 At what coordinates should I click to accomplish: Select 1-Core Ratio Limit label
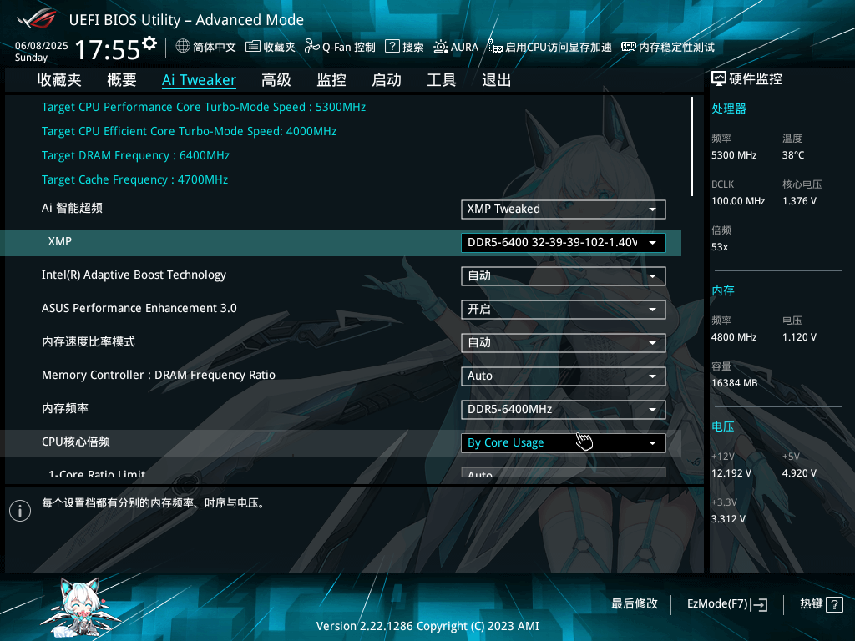97,474
